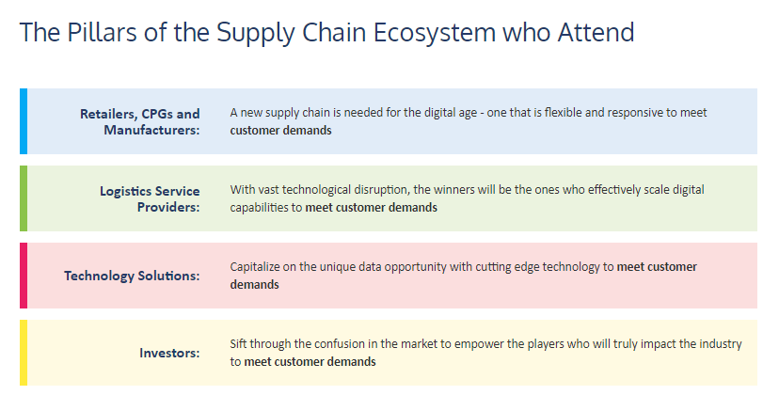Click bold 'meet customer demands' in Investors row

click(x=310, y=362)
